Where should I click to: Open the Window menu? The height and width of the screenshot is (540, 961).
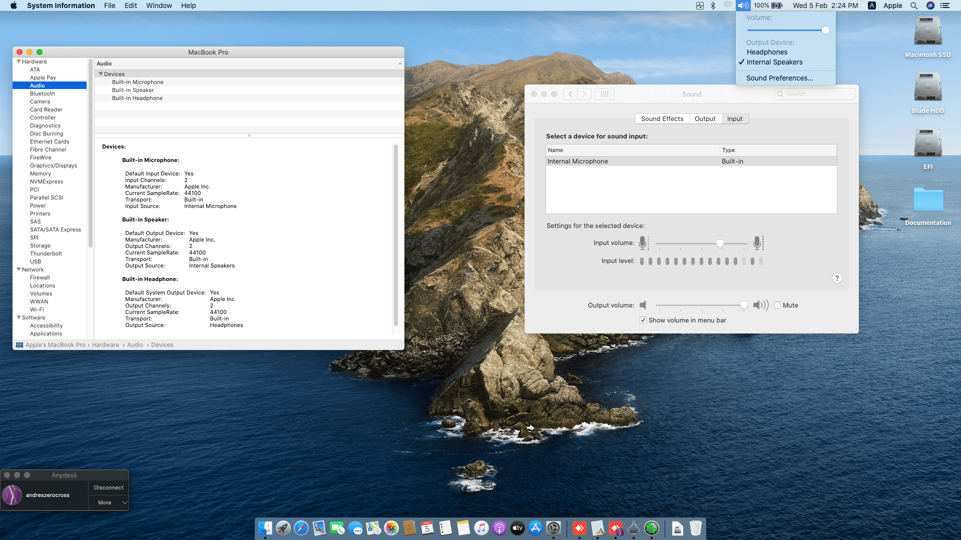(x=159, y=5)
